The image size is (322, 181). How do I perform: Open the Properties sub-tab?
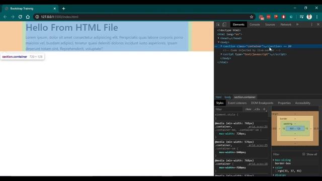tap(284, 103)
